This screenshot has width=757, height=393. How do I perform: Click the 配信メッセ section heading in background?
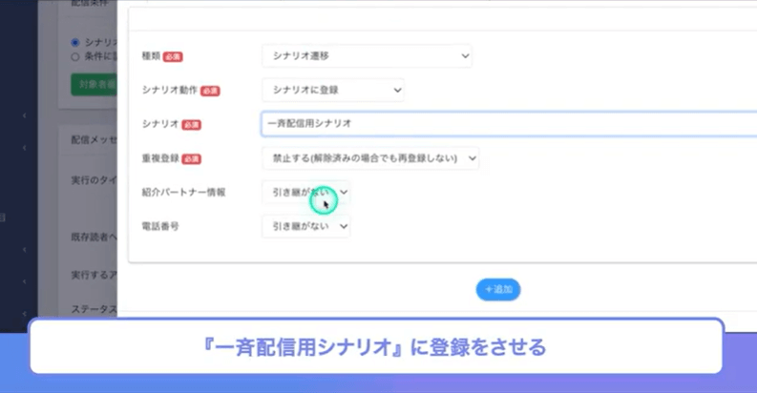[x=93, y=139]
